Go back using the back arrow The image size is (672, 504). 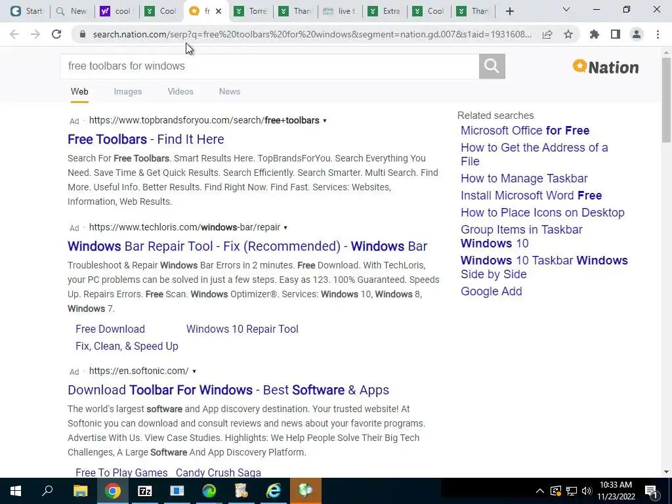pos(14,34)
